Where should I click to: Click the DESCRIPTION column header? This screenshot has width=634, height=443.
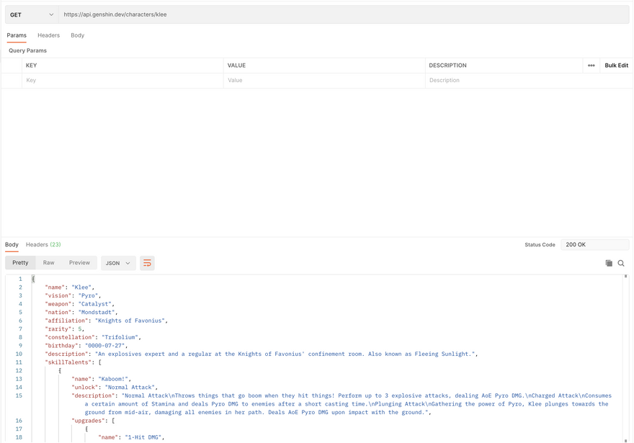(x=447, y=66)
